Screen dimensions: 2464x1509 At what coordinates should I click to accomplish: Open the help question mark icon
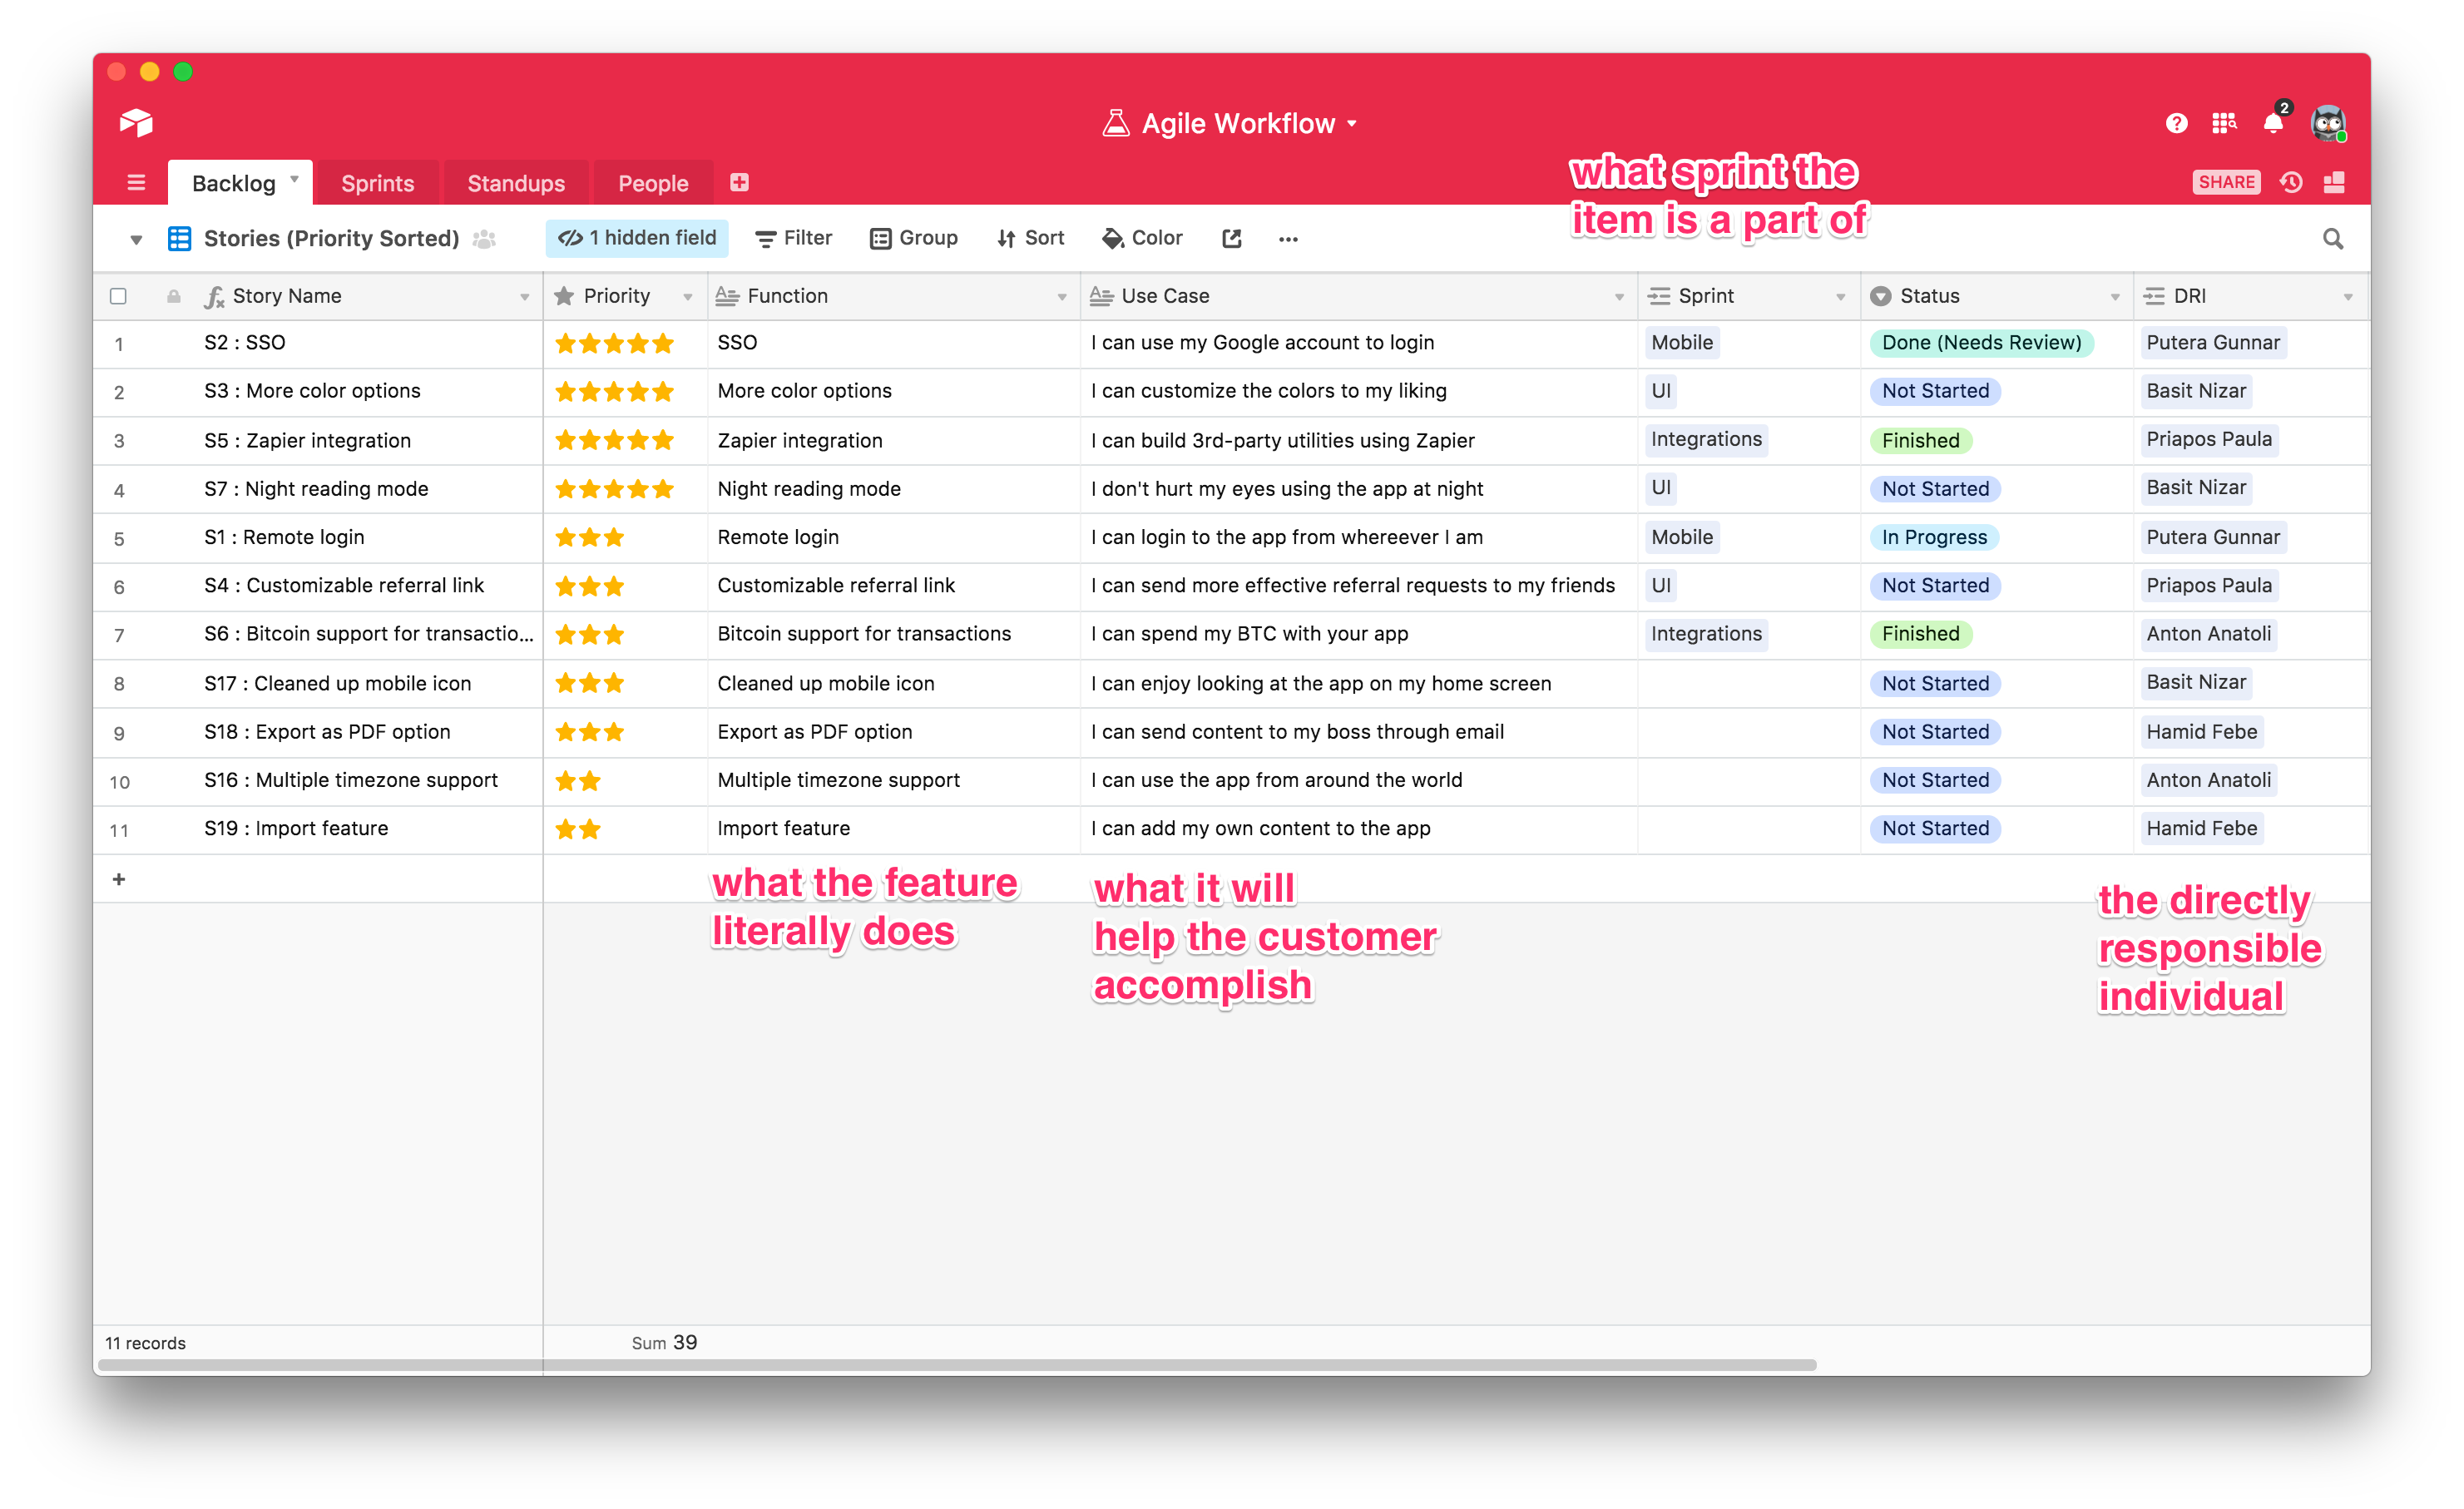click(2176, 123)
